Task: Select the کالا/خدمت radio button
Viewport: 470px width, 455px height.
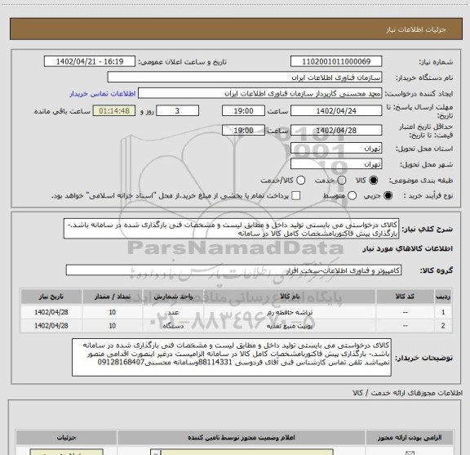Action: 300,181
